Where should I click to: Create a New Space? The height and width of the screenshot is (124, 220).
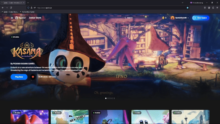pos(201,18)
